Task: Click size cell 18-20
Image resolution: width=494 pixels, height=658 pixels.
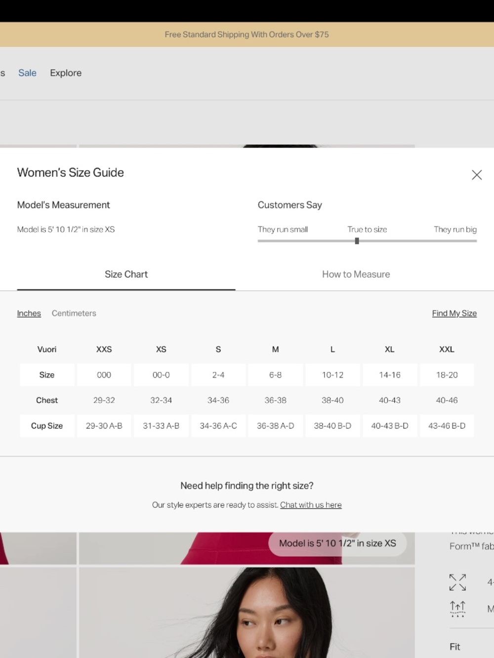Action: [447, 375]
